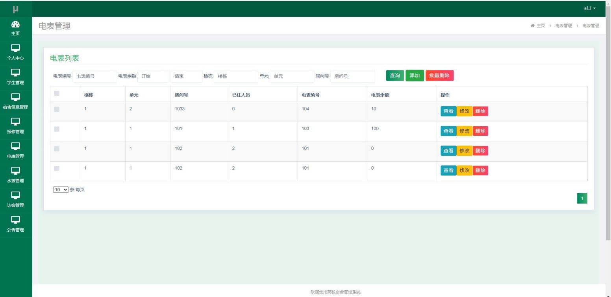Tick the select-all checkbox in table header
The image size is (611, 297).
[57, 94]
